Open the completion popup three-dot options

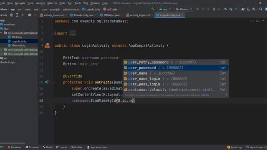[x=226, y=95]
